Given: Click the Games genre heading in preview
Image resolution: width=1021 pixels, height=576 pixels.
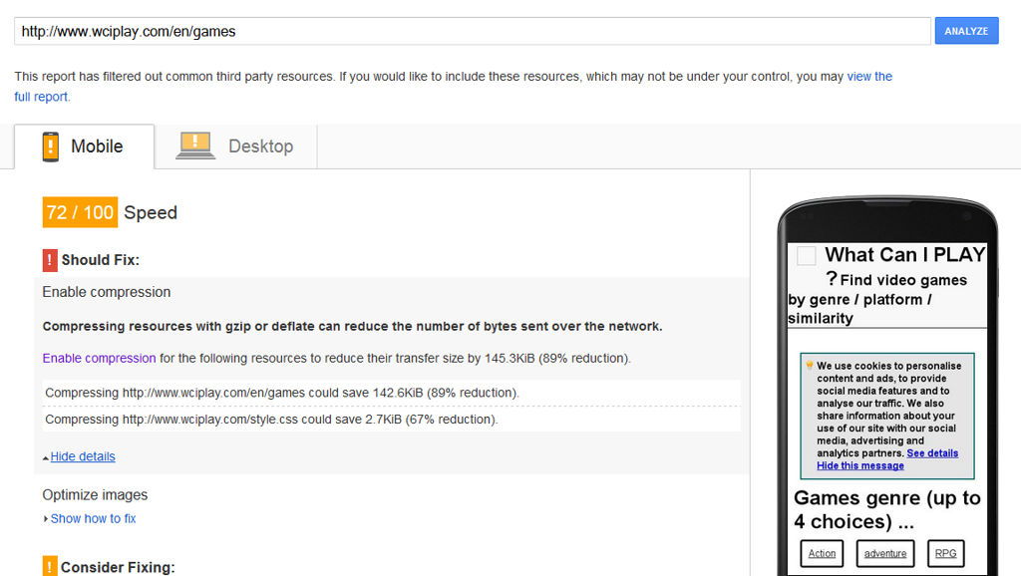Looking at the screenshot, I should pos(886,509).
